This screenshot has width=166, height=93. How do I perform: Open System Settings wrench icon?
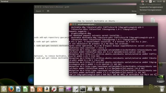(x=54, y=89)
